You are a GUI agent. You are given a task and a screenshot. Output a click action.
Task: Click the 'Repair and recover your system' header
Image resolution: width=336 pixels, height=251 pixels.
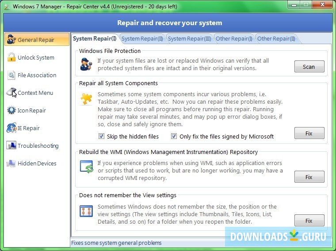point(169,22)
